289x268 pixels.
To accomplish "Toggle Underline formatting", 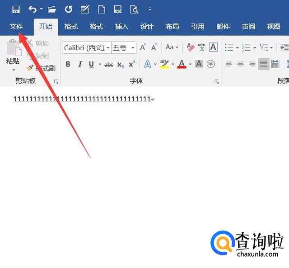I will 91,64.
